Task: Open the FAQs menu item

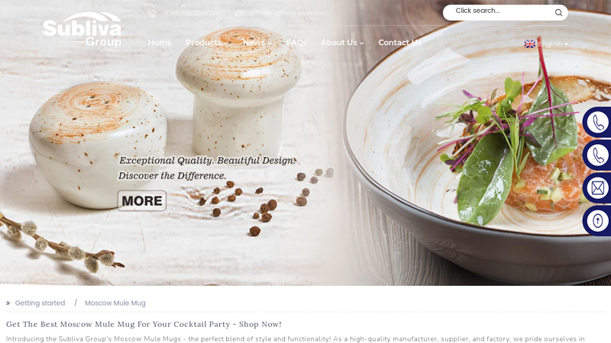Action: (x=296, y=43)
